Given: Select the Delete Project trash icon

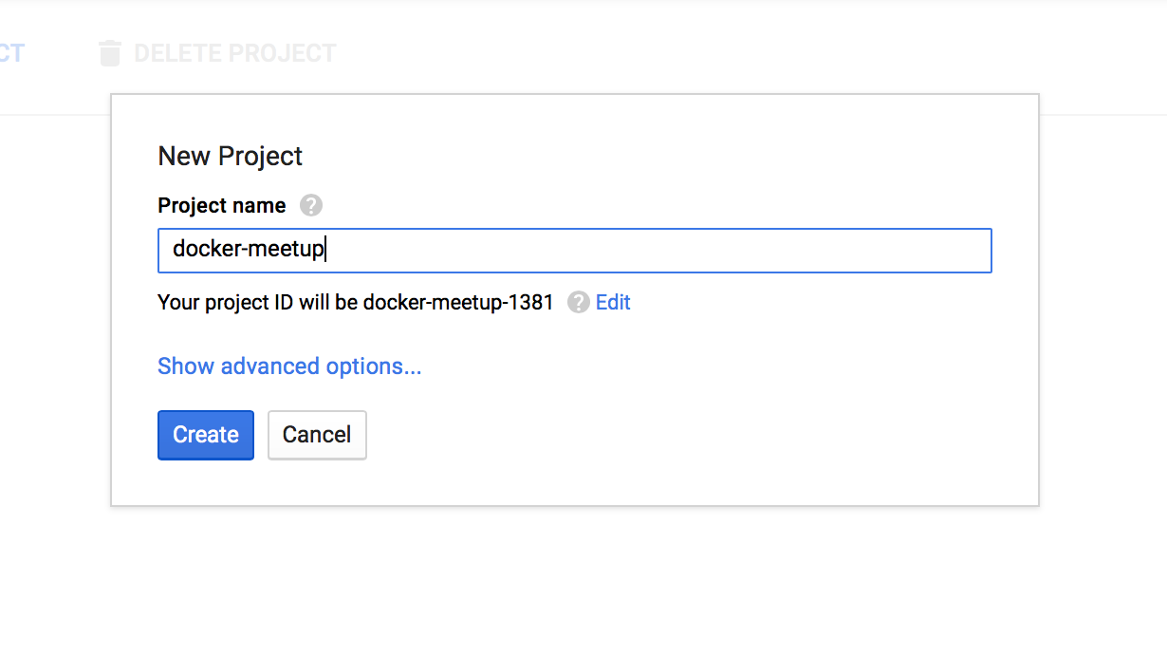Looking at the screenshot, I should tap(109, 53).
